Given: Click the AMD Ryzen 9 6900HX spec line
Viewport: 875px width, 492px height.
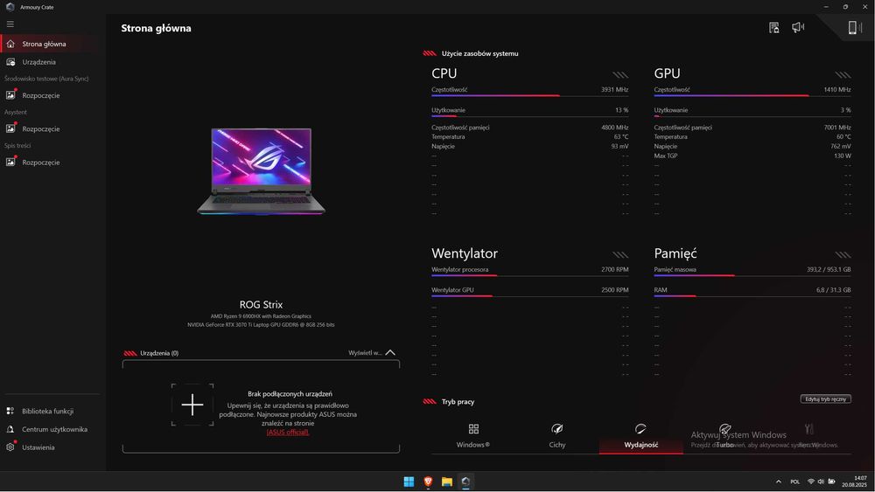Looking at the screenshot, I should point(261,316).
